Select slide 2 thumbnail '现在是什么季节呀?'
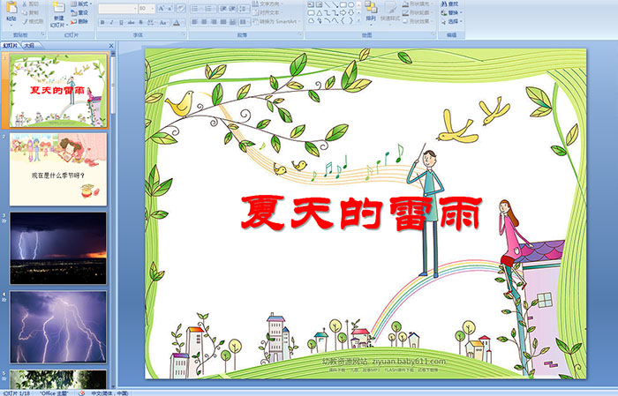The width and height of the screenshot is (618, 396). click(x=58, y=169)
